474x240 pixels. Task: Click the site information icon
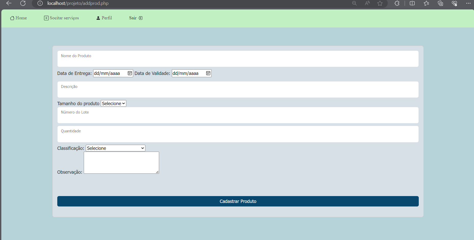pyautogui.click(x=40, y=3)
